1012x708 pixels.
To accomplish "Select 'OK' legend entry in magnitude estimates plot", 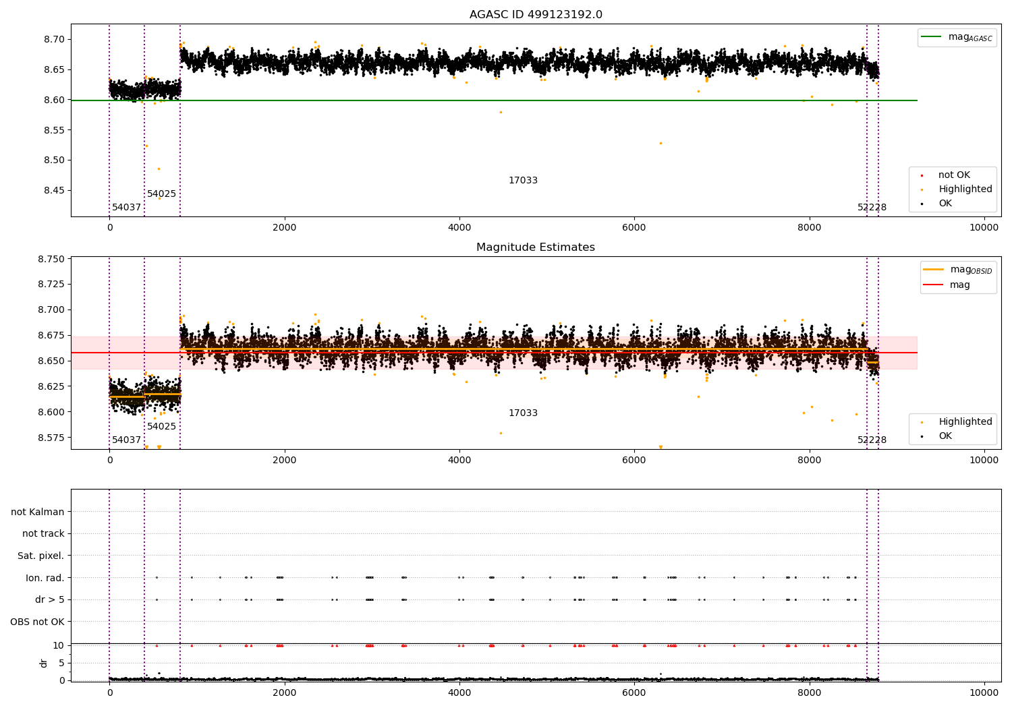I will point(945,436).
